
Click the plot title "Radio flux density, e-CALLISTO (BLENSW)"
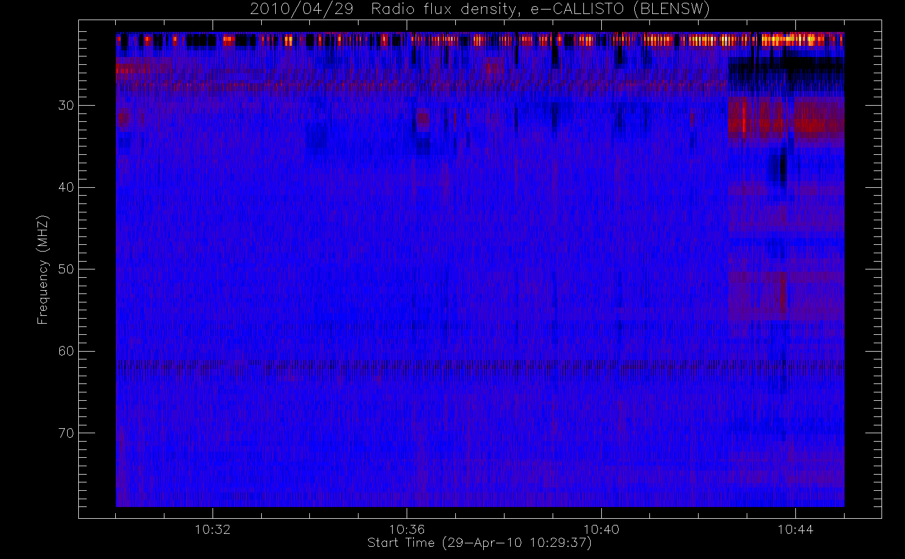tap(541, 10)
